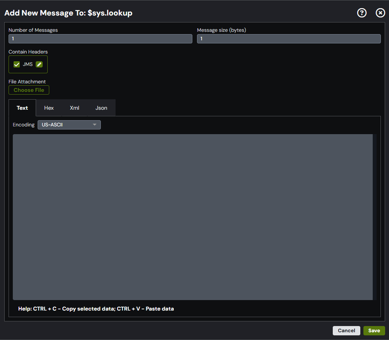The height and width of the screenshot is (340, 389).
Task: Focus the Number of Messages field
Action: pos(100,39)
